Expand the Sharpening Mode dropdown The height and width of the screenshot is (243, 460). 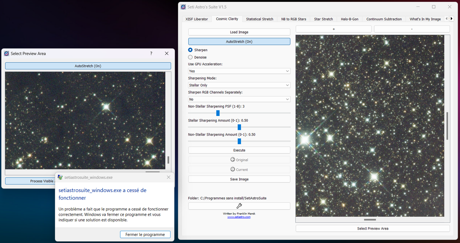239,85
